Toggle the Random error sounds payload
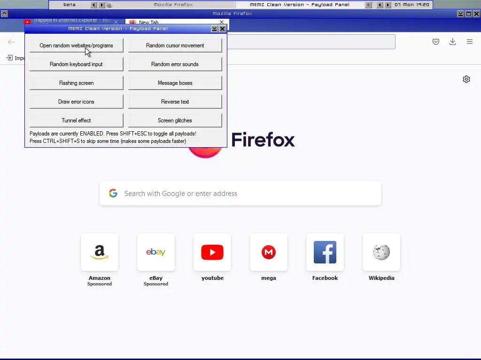Screen dimensions: 481x360 click(175, 64)
